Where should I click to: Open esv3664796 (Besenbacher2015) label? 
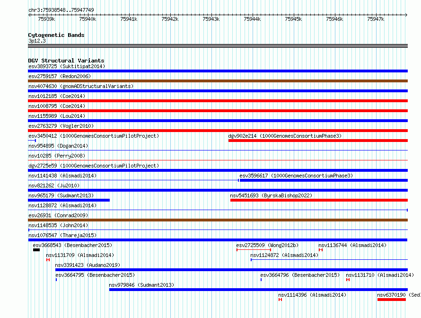pos(300,275)
